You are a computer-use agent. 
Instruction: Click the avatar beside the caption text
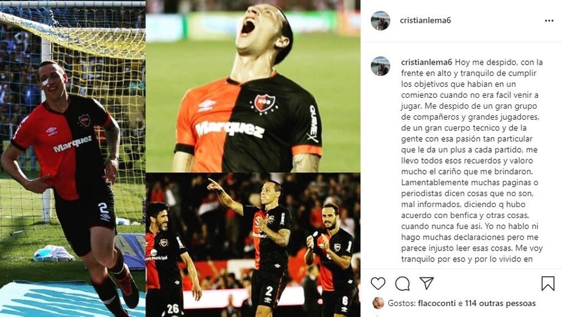coord(381,66)
